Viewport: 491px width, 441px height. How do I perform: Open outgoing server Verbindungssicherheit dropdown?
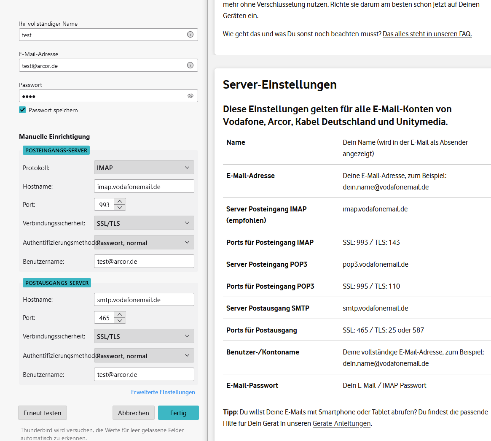[x=144, y=336]
